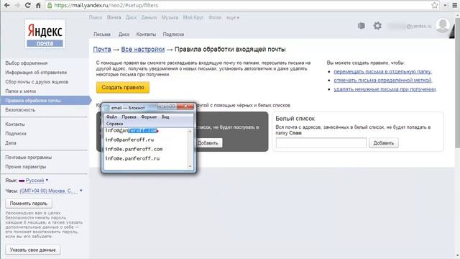
Task: Click Notepad scrollbar down arrow
Action: point(190,166)
